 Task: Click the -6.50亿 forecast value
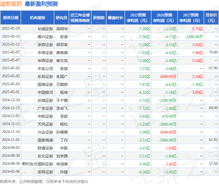tap(144, 172)
